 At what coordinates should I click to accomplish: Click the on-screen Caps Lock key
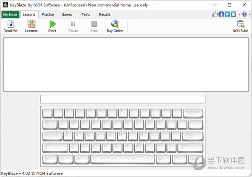pyautogui.click(x=52, y=136)
